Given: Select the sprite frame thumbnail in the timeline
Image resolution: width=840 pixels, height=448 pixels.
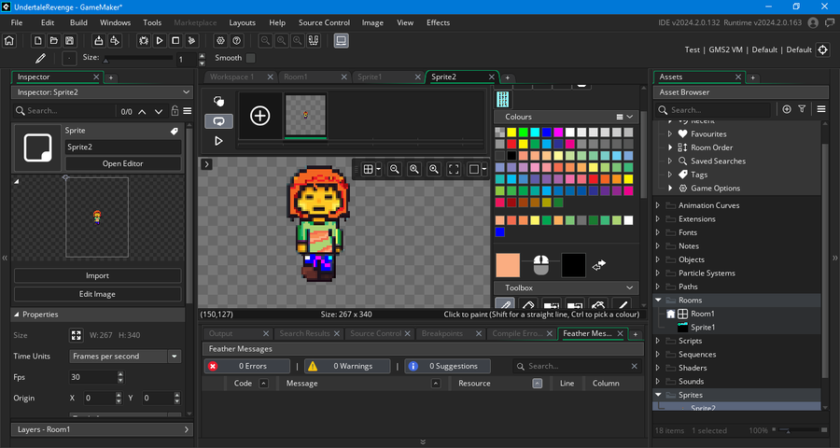Looking at the screenshot, I should click(x=305, y=115).
